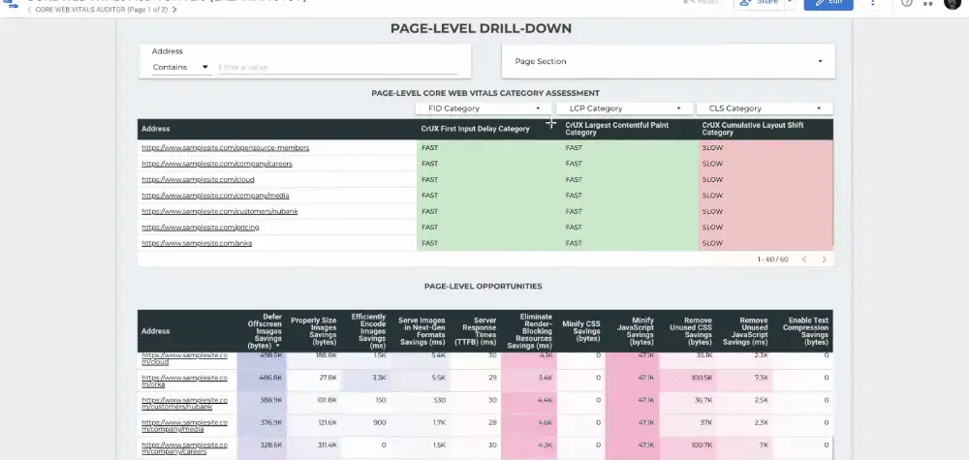Click the PAGE-LEVEL OPPORTUNITIES heading
This screenshot has height=460, width=969.
click(x=484, y=287)
